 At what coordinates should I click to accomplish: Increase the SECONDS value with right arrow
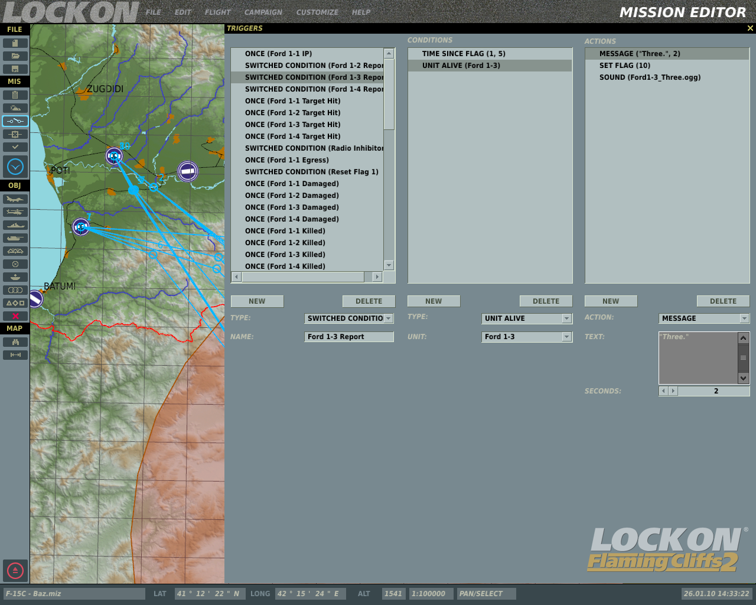[x=673, y=391]
